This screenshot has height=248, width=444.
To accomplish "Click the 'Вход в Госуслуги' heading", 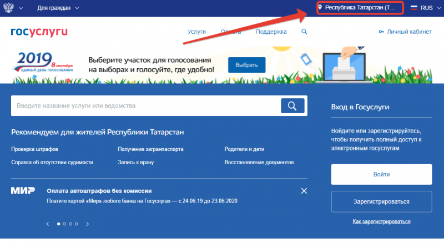I will (360, 107).
